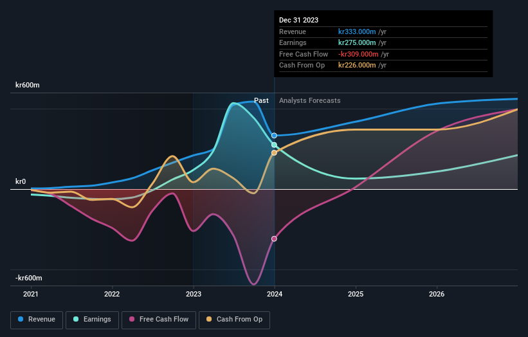Click the blue Revenue data point at 2024
This screenshot has height=337, width=528.
274,136
